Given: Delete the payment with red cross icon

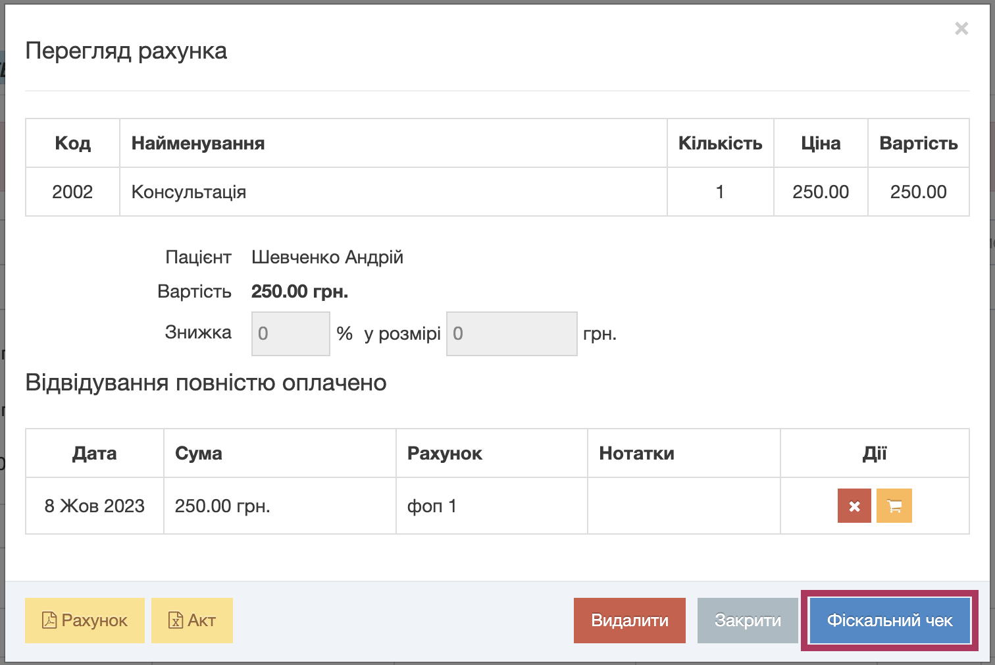Looking at the screenshot, I should coord(854,506).
